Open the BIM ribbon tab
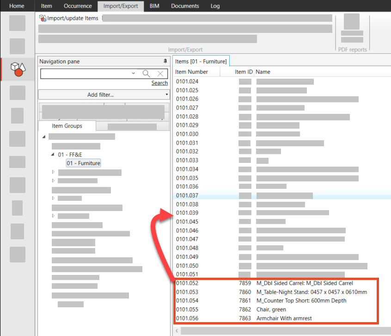This screenshot has height=336, width=391. pyautogui.click(x=154, y=6)
